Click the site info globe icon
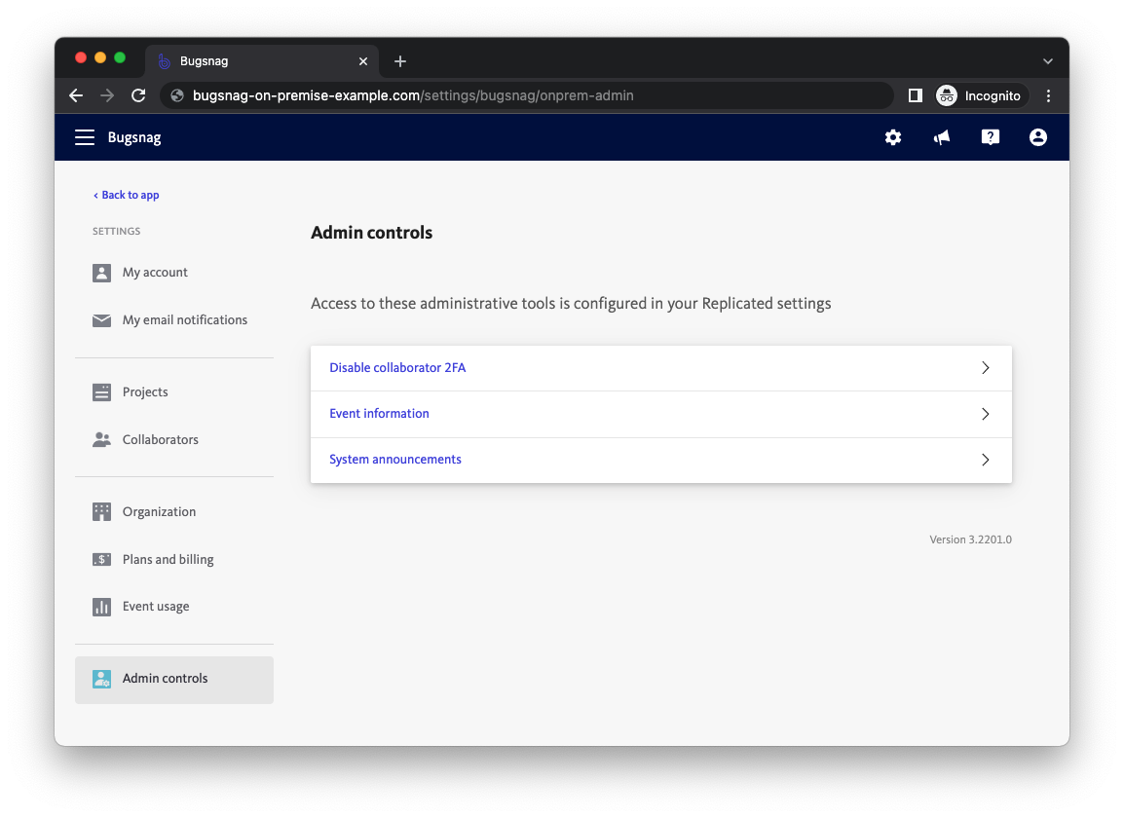Screen dimensions: 1124x818 coord(177,95)
